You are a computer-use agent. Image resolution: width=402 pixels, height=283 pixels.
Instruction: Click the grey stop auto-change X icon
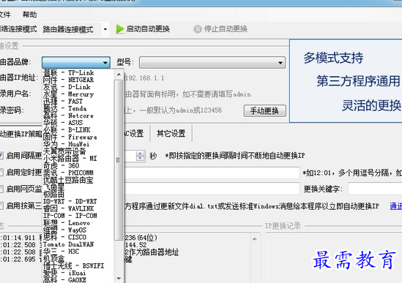pos(198,29)
